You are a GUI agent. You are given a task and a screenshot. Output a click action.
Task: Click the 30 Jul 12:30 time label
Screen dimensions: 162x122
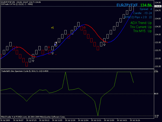(x=70, y=120)
